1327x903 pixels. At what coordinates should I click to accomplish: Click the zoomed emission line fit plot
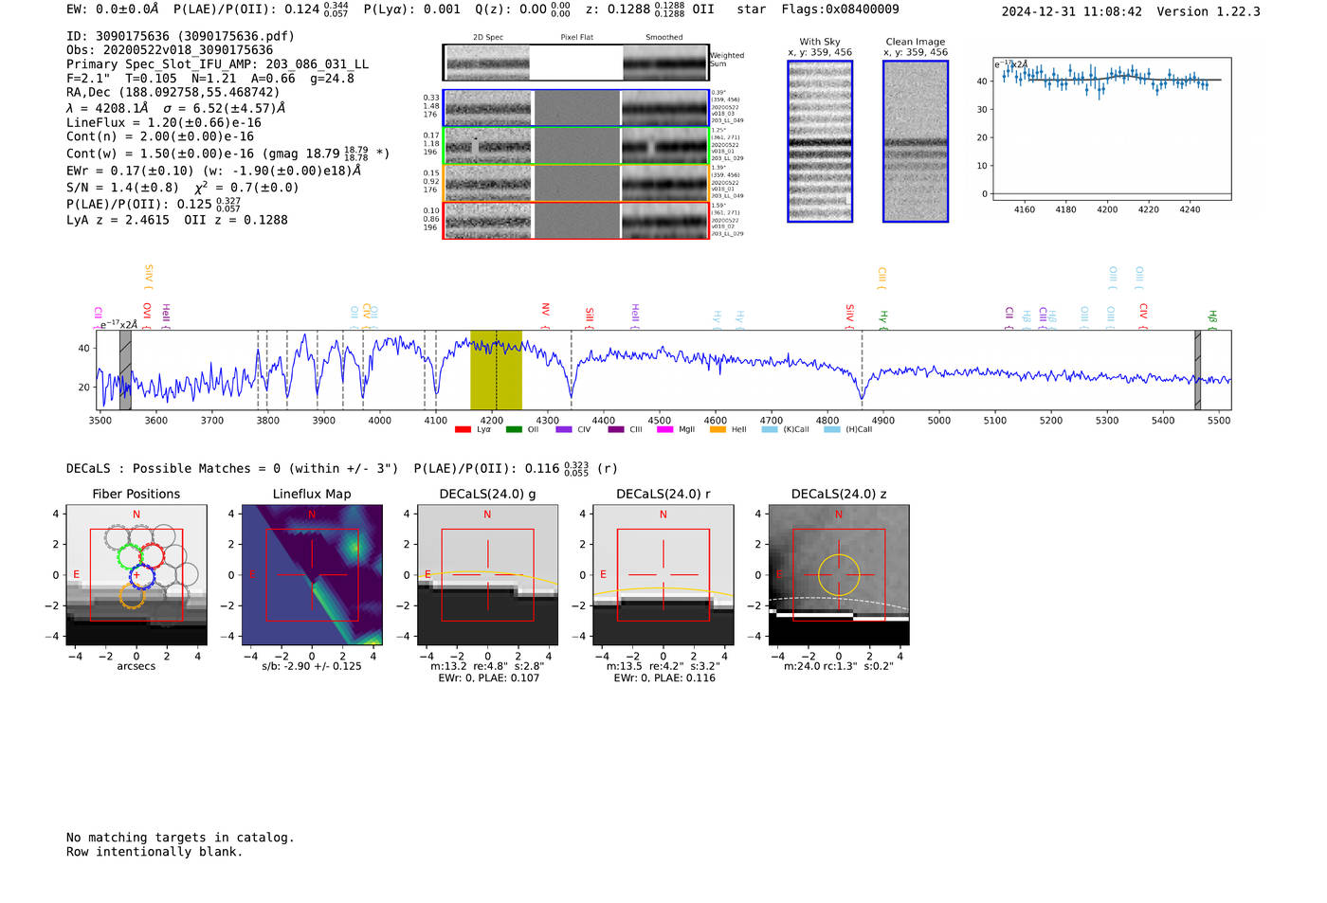tap(1112, 129)
